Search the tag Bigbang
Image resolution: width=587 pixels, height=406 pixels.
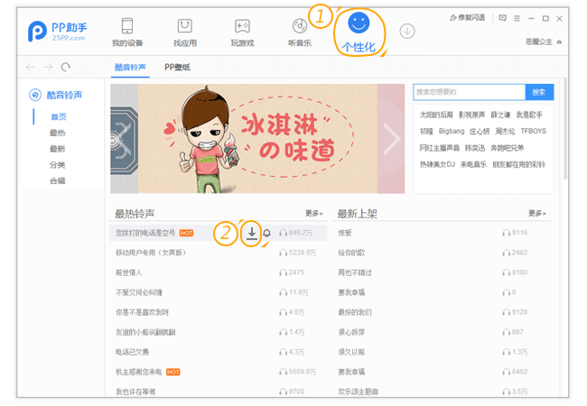[x=452, y=131]
